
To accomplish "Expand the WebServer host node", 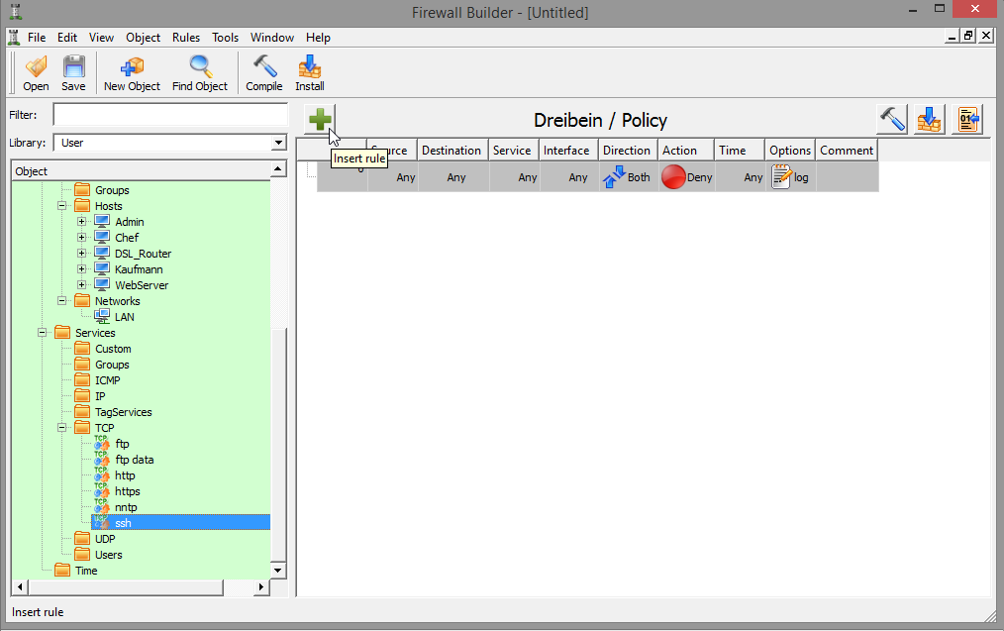I will click(82, 285).
